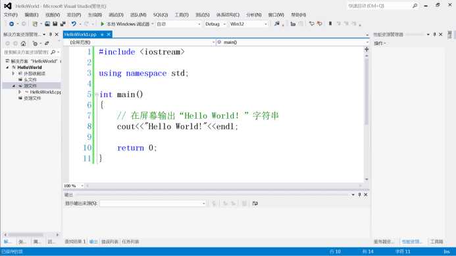Click the Navigate Backward toolbar icon
This screenshot has height=256, width=456.
tap(11, 24)
